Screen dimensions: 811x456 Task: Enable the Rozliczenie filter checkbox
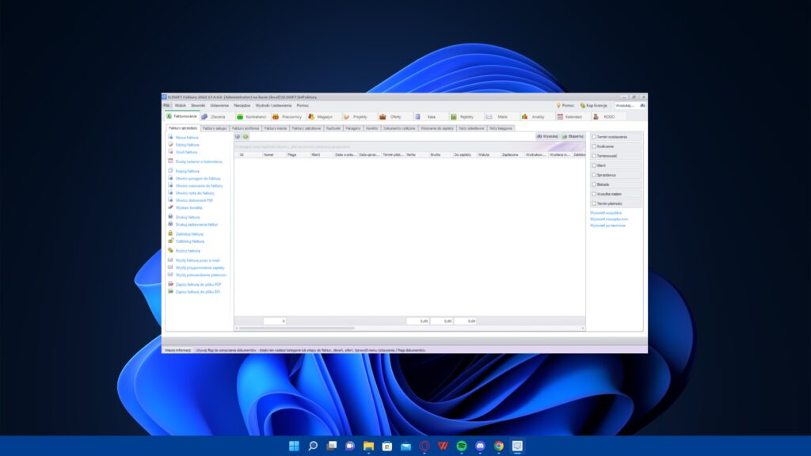pos(594,146)
